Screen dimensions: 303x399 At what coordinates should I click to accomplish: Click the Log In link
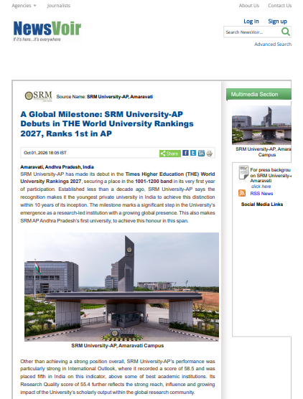point(251,22)
